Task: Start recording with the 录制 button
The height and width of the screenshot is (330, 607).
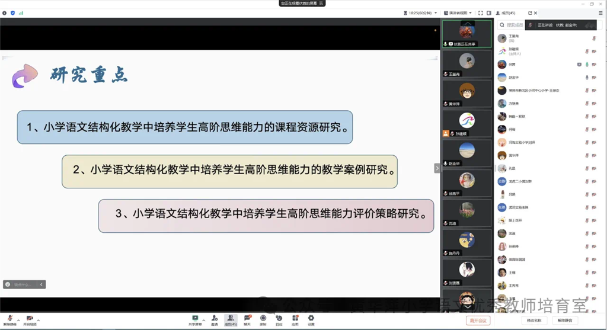Action: 263,320
